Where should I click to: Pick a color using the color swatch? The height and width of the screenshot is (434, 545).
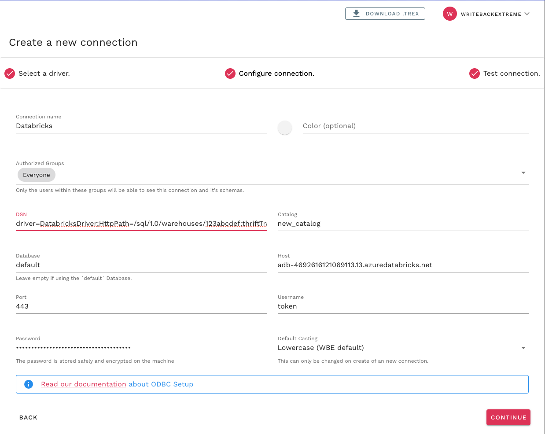(x=285, y=128)
